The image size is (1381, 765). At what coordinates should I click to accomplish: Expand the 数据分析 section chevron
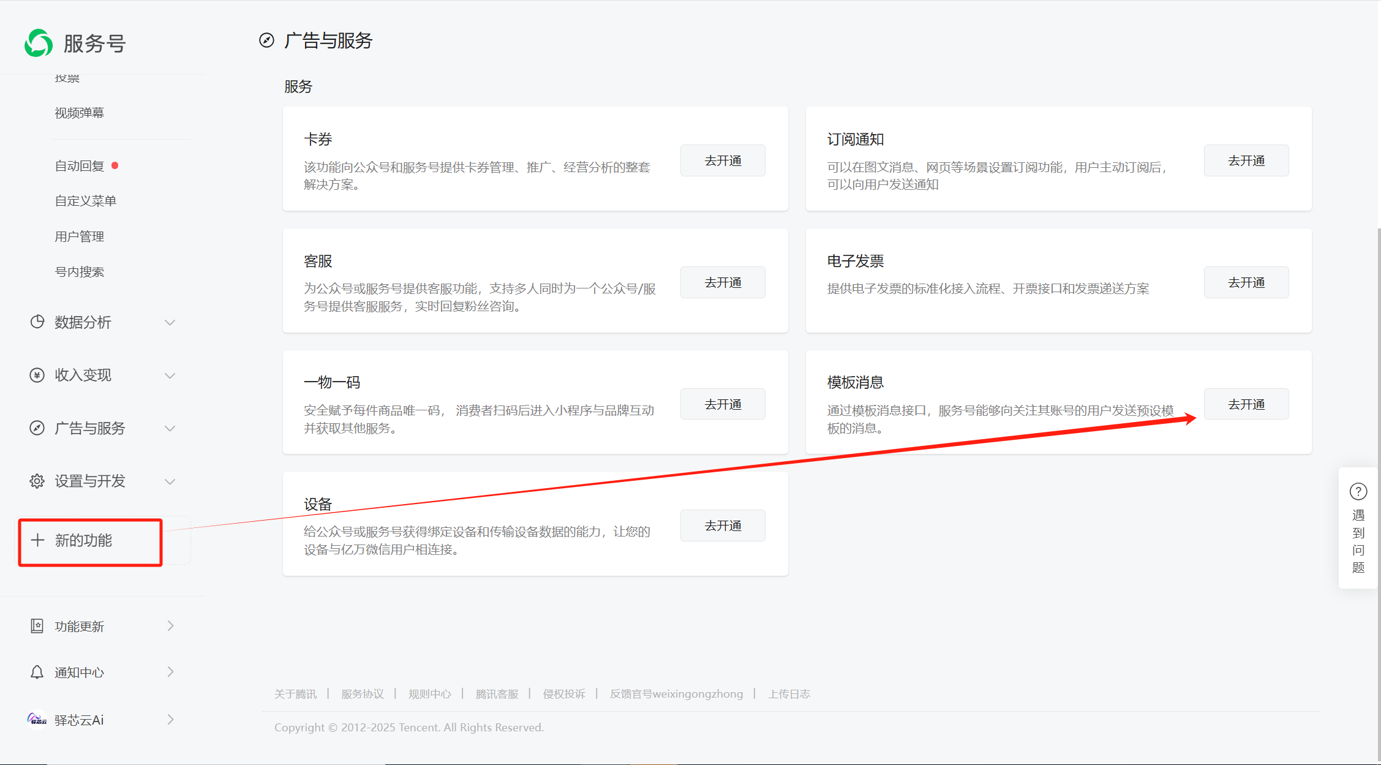coord(170,322)
